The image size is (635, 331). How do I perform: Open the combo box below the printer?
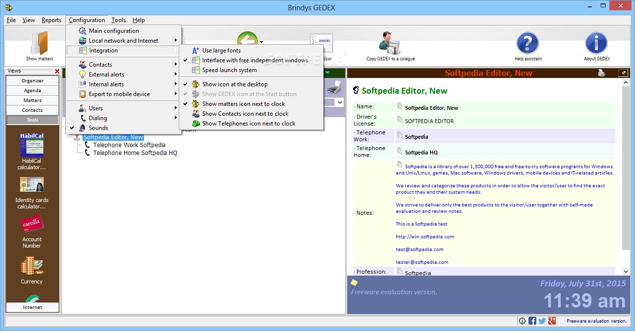[339, 102]
